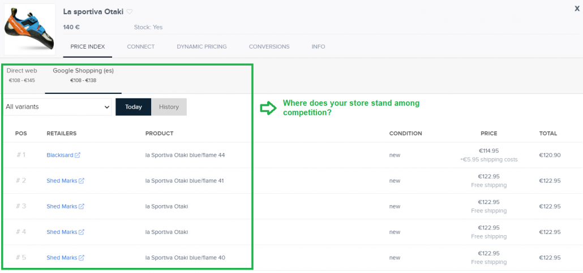
Task: Show Today's price listing
Action: pos(134,107)
